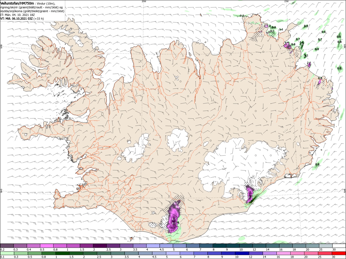Click the '1.1' precipitation value in the northeast

point(281,29)
